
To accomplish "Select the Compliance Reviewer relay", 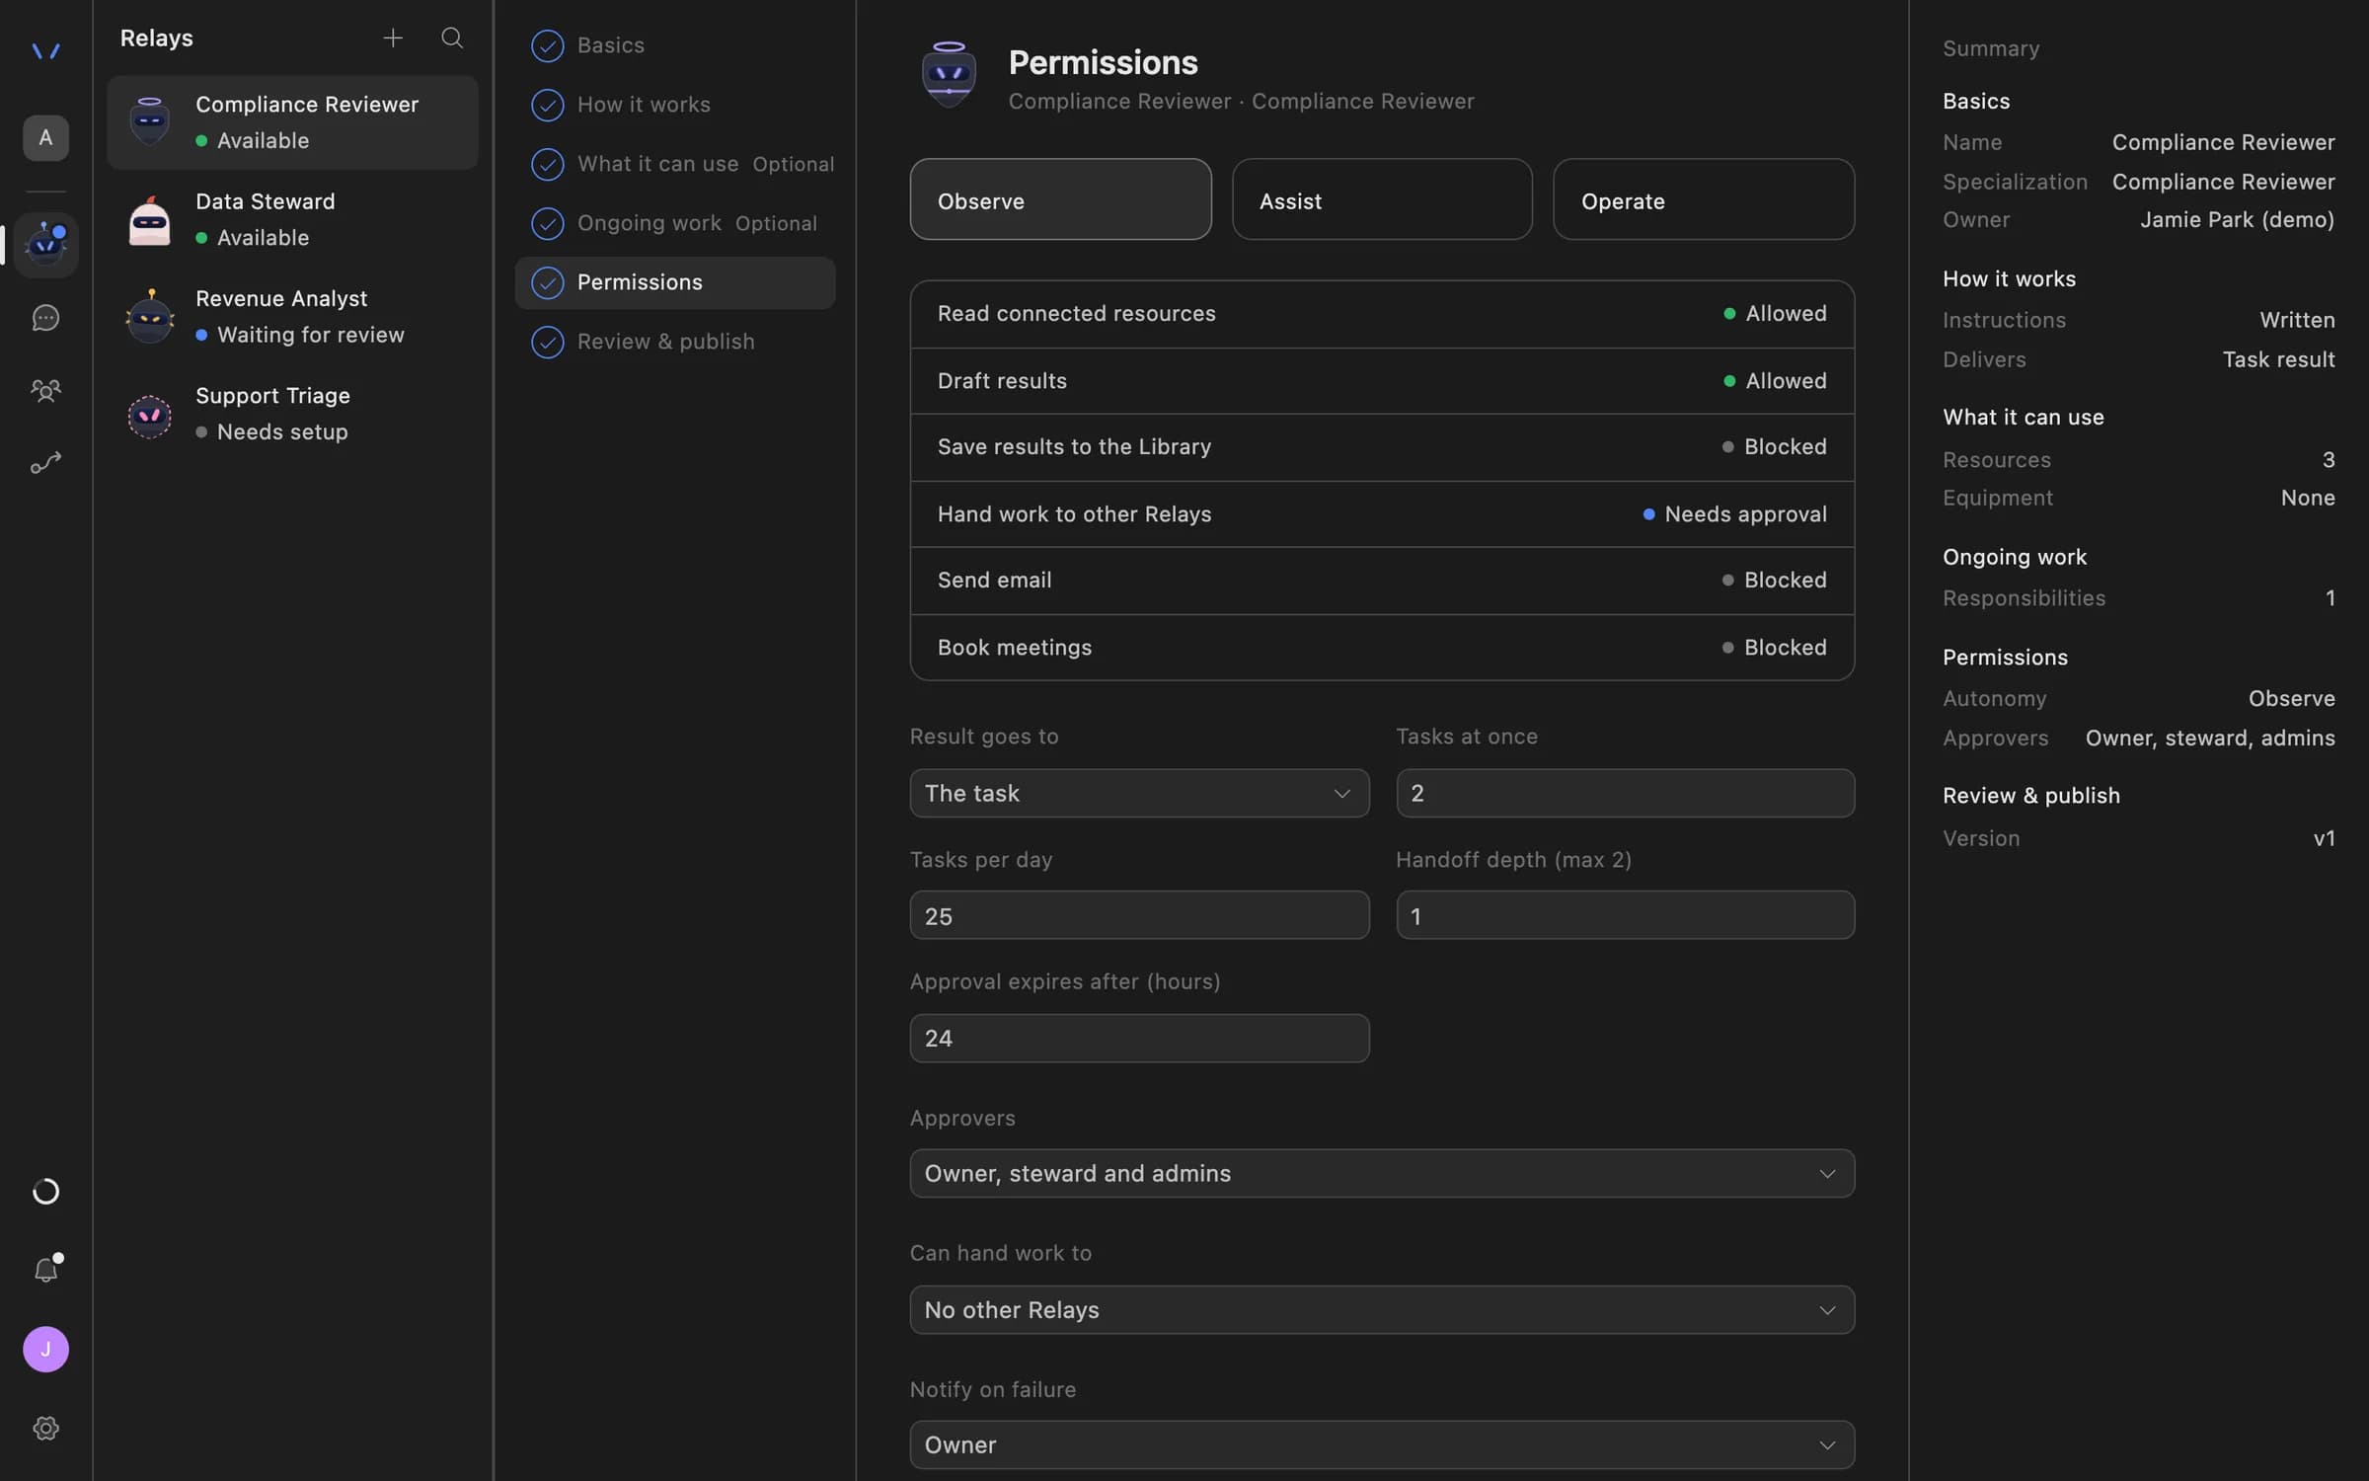I will 292,122.
